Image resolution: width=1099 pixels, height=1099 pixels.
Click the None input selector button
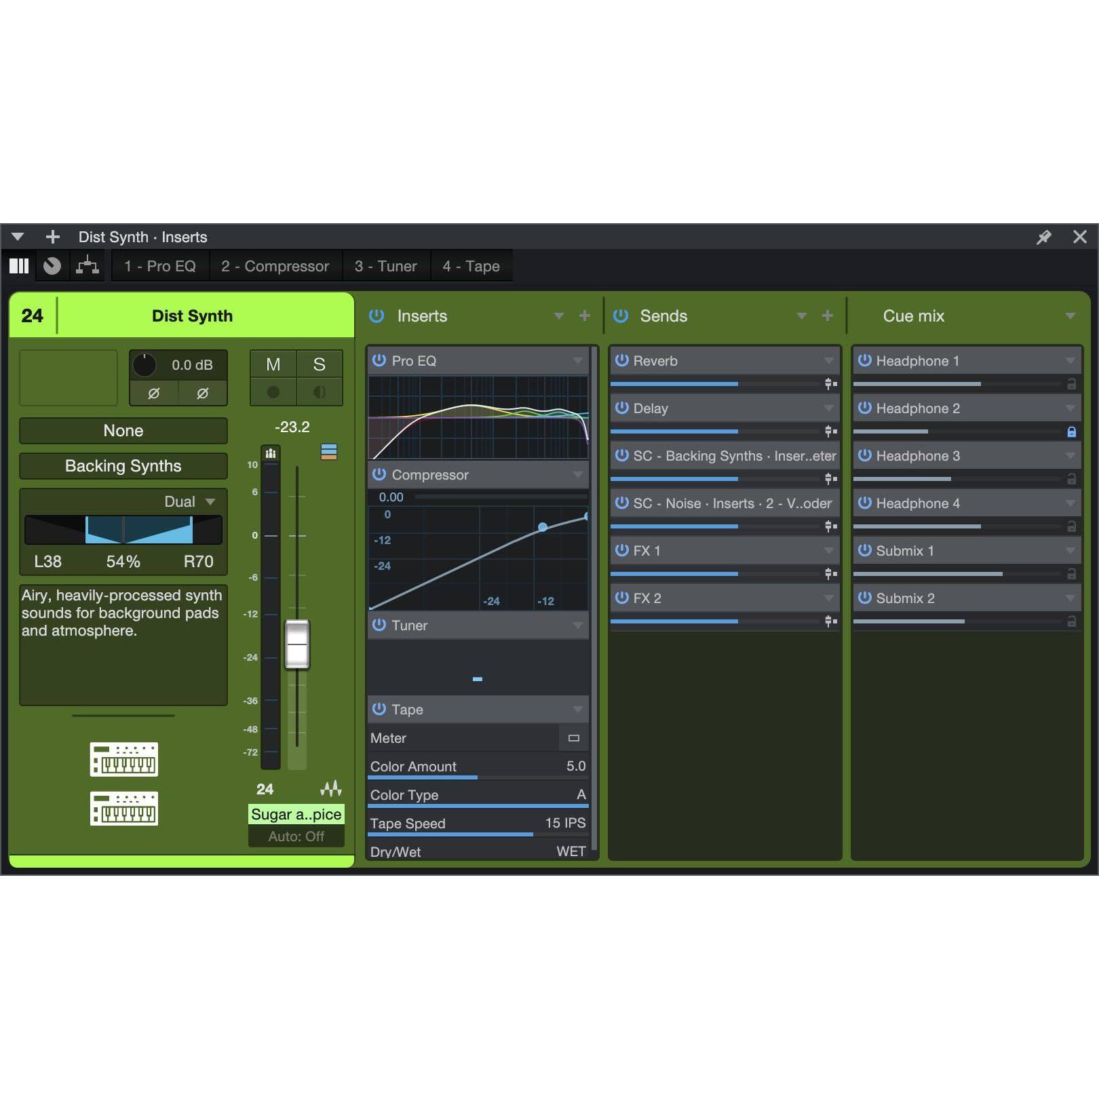[x=123, y=430]
